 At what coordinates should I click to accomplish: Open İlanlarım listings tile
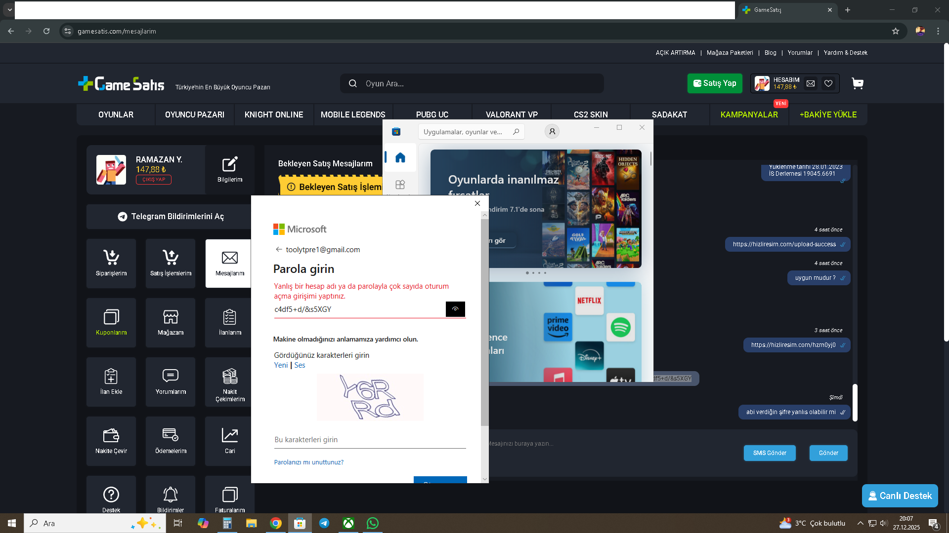[228, 323]
